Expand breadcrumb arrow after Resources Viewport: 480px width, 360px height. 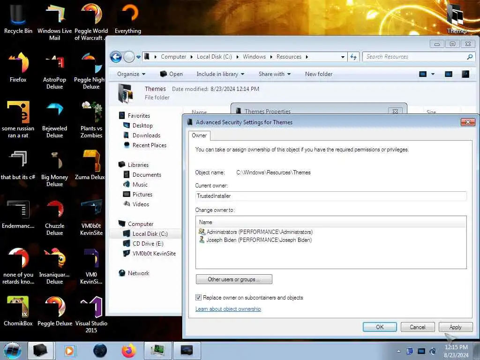(307, 57)
